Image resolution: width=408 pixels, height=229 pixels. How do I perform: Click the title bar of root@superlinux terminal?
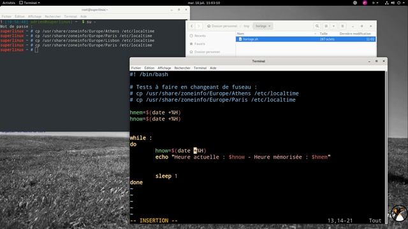(x=95, y=10)
